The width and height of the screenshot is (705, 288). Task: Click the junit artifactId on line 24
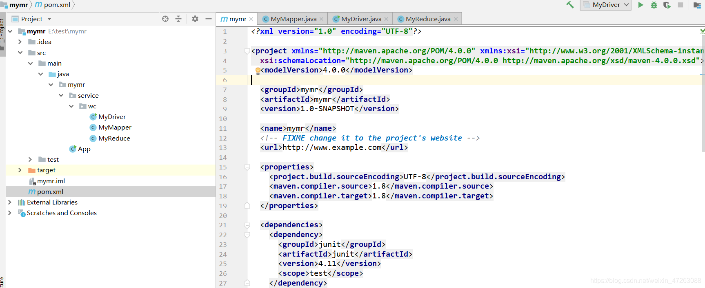pyautogui.click(x=343, y=254)
